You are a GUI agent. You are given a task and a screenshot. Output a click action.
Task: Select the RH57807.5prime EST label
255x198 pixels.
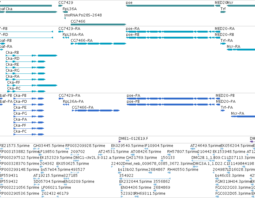coord(182,152)
